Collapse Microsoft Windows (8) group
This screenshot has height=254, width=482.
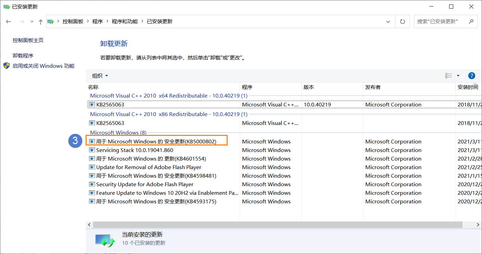(x=118, y=133)
